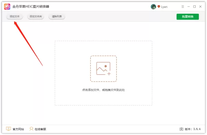The height and width of the screenshot is (135, 207).
Task: Click the 添加文件 button
Action: [x=14, y=16]
